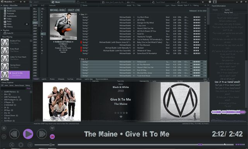Switch to the Auto DJ tab
Image resolution: width=248 pixels, height=149 pixels.
[x=88, y=2]
